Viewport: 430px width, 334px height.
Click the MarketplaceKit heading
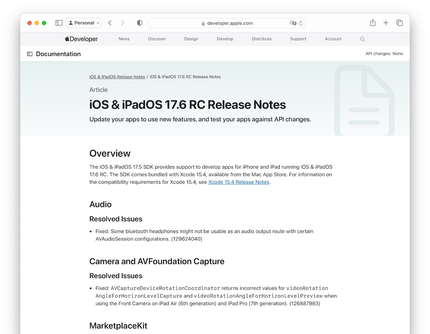[x=118, y=326]
